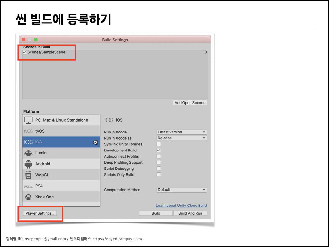Click the Build button
Screen dimensions: 329x247
coord(156,213)
